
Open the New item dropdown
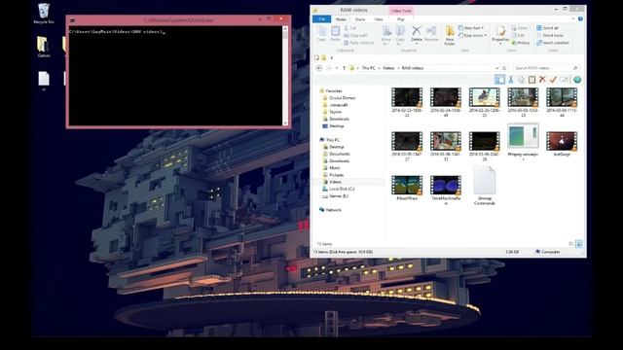coord(471,28)
